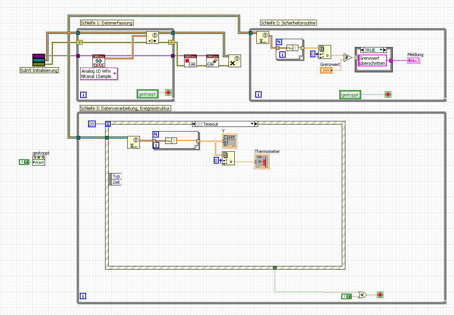Click the Release Queue node
454x315 pixels.
coord(235,61)
